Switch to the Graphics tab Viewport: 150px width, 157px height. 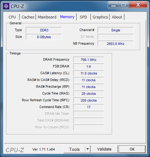point(100,17)
